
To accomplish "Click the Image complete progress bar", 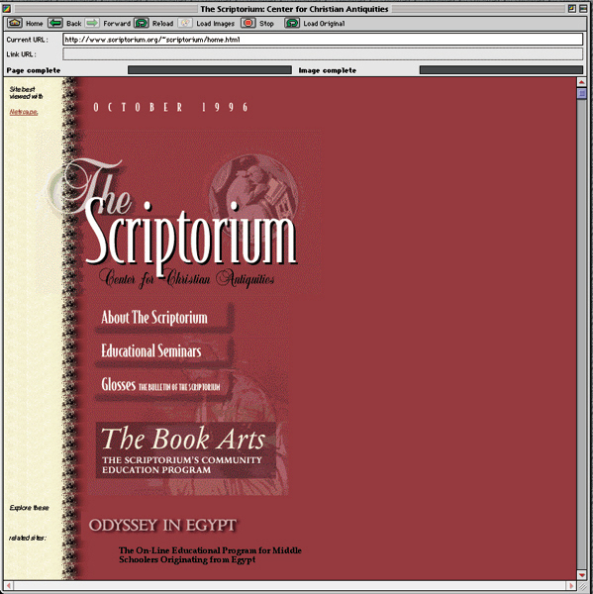I will click(501, 69).
